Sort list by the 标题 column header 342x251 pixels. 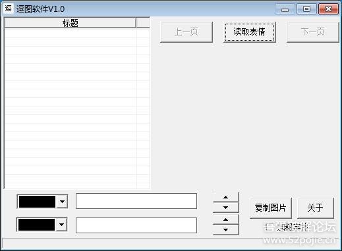tap(70, 23)
